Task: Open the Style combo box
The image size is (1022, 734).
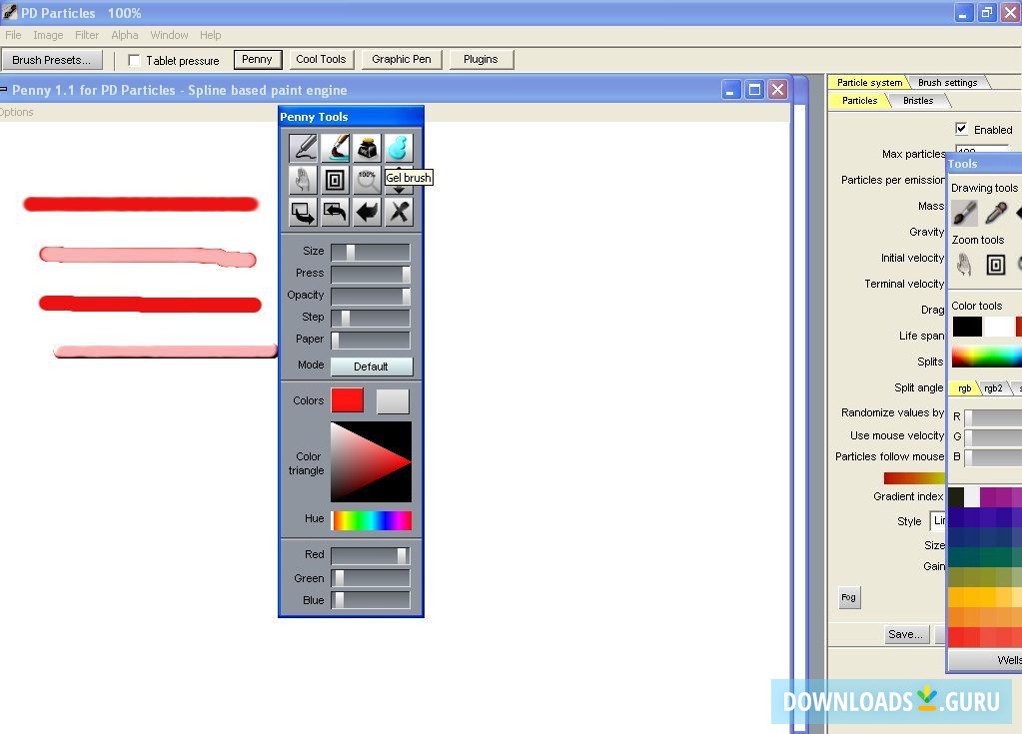Action: click(x=938, y=521)
